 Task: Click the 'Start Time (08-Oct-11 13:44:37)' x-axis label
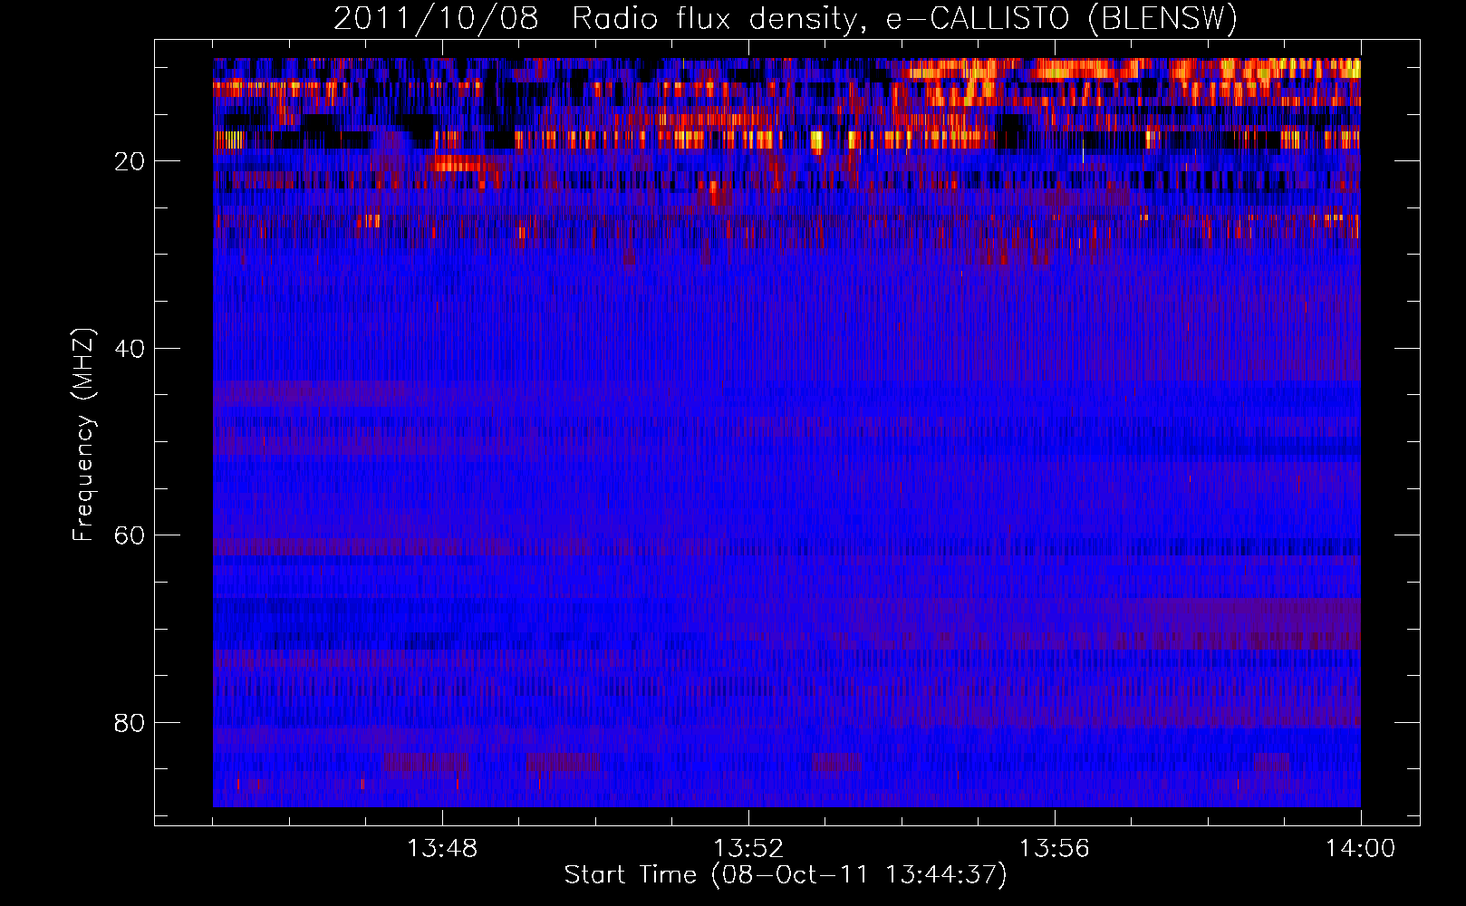(786, 875)
